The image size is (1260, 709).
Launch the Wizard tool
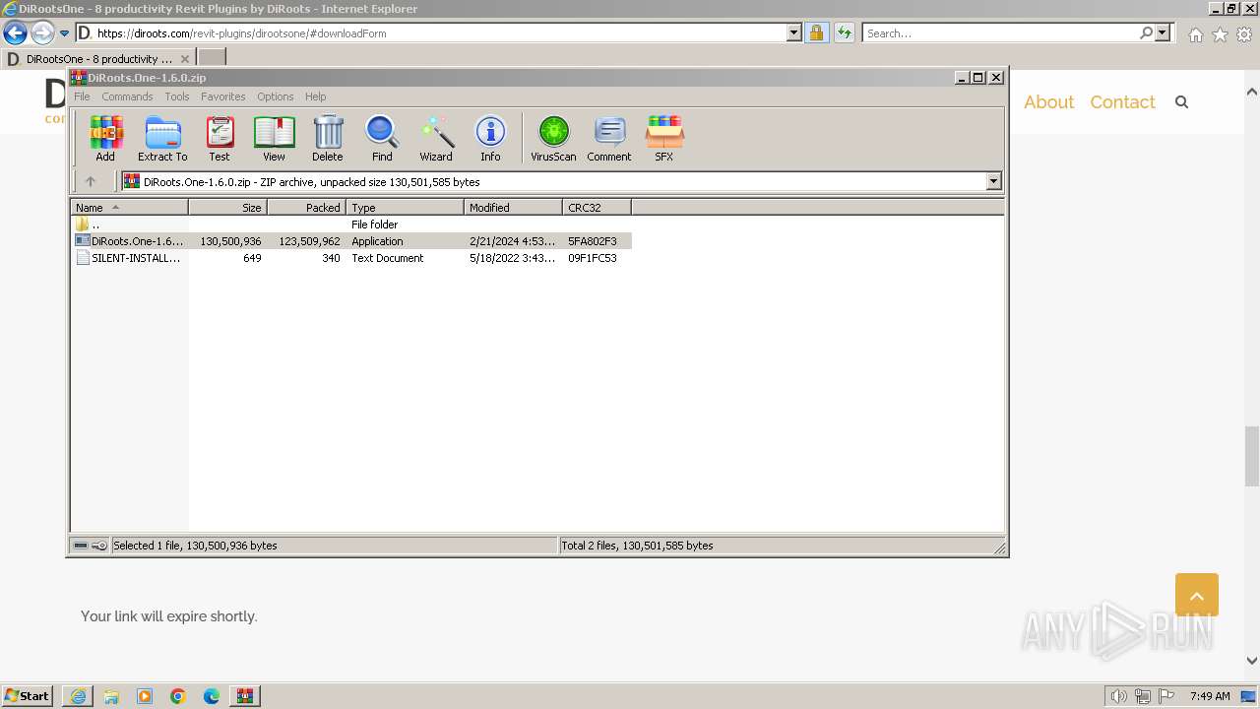(436, 138)
